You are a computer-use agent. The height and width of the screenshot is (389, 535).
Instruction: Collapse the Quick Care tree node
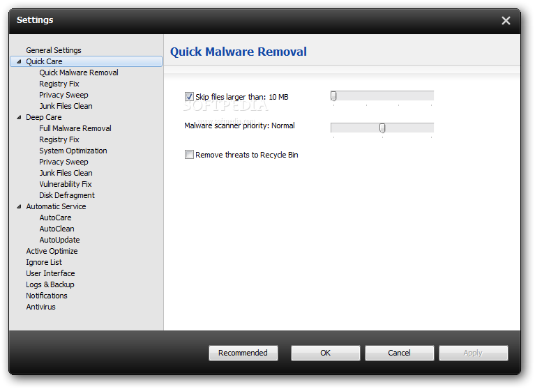pyautogui.click(x=19, y=61)
